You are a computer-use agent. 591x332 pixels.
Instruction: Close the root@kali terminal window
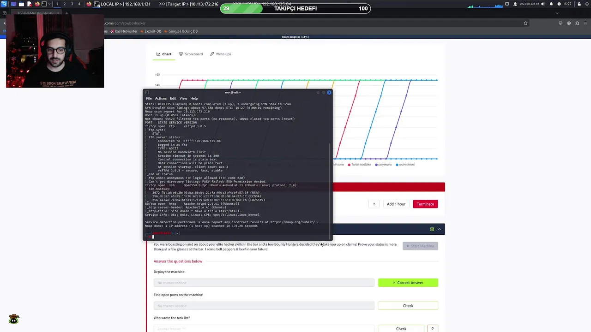[x=329, y=92]
